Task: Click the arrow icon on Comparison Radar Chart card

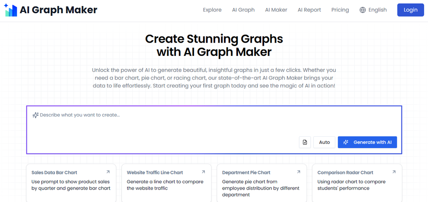Action: [x=394, y=172]
